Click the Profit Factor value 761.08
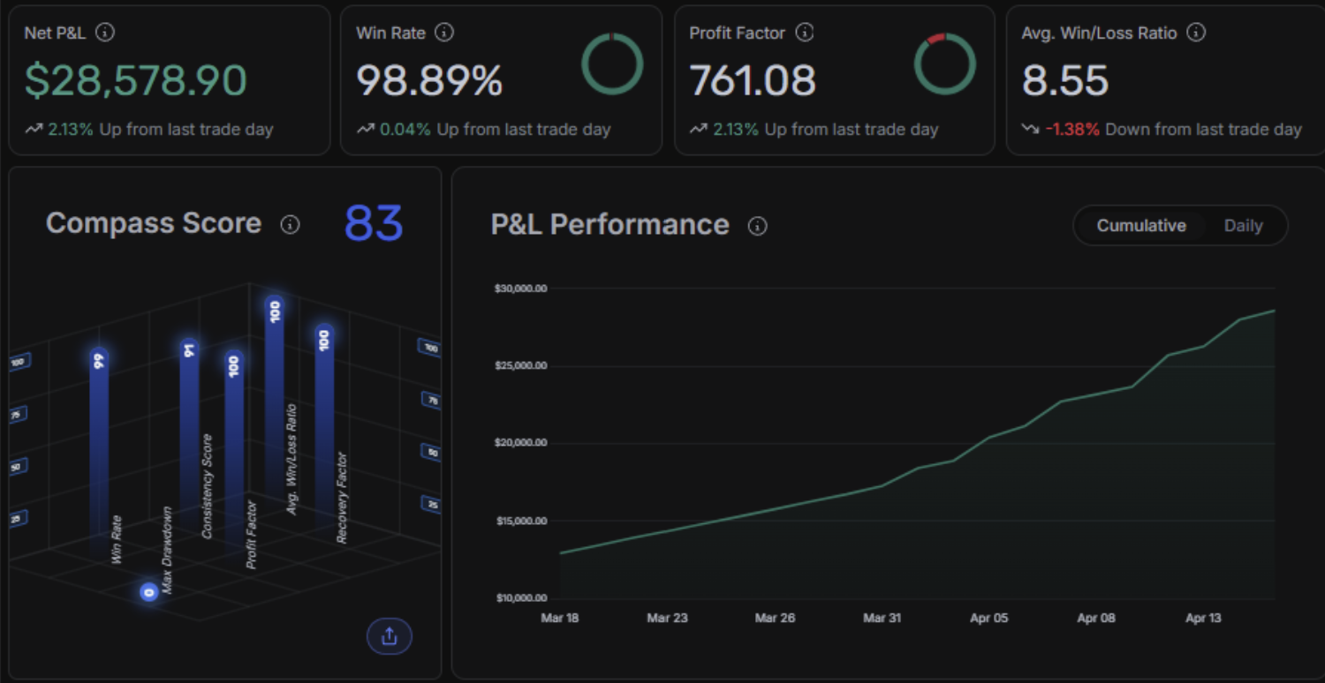The image size is (1325, 683). pos(753,80)
